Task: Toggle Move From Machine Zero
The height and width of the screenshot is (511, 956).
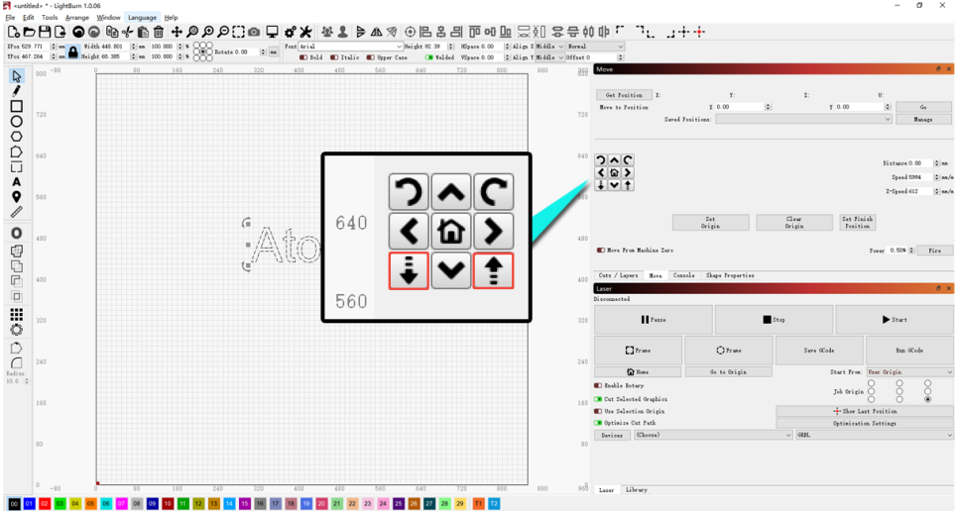Action: click(601, 251)
